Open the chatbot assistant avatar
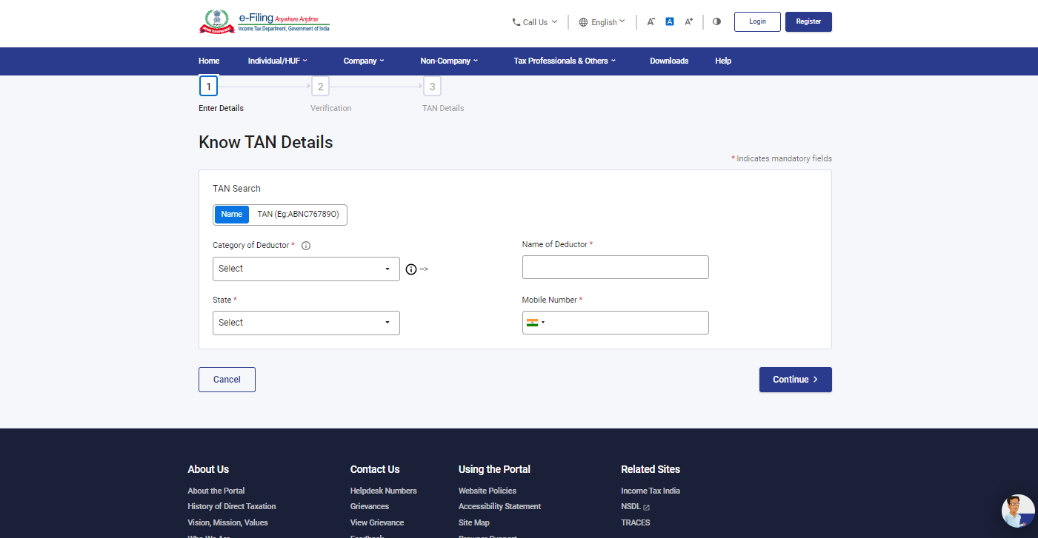The image size is (1038, 538). (x=1017, y=511)
